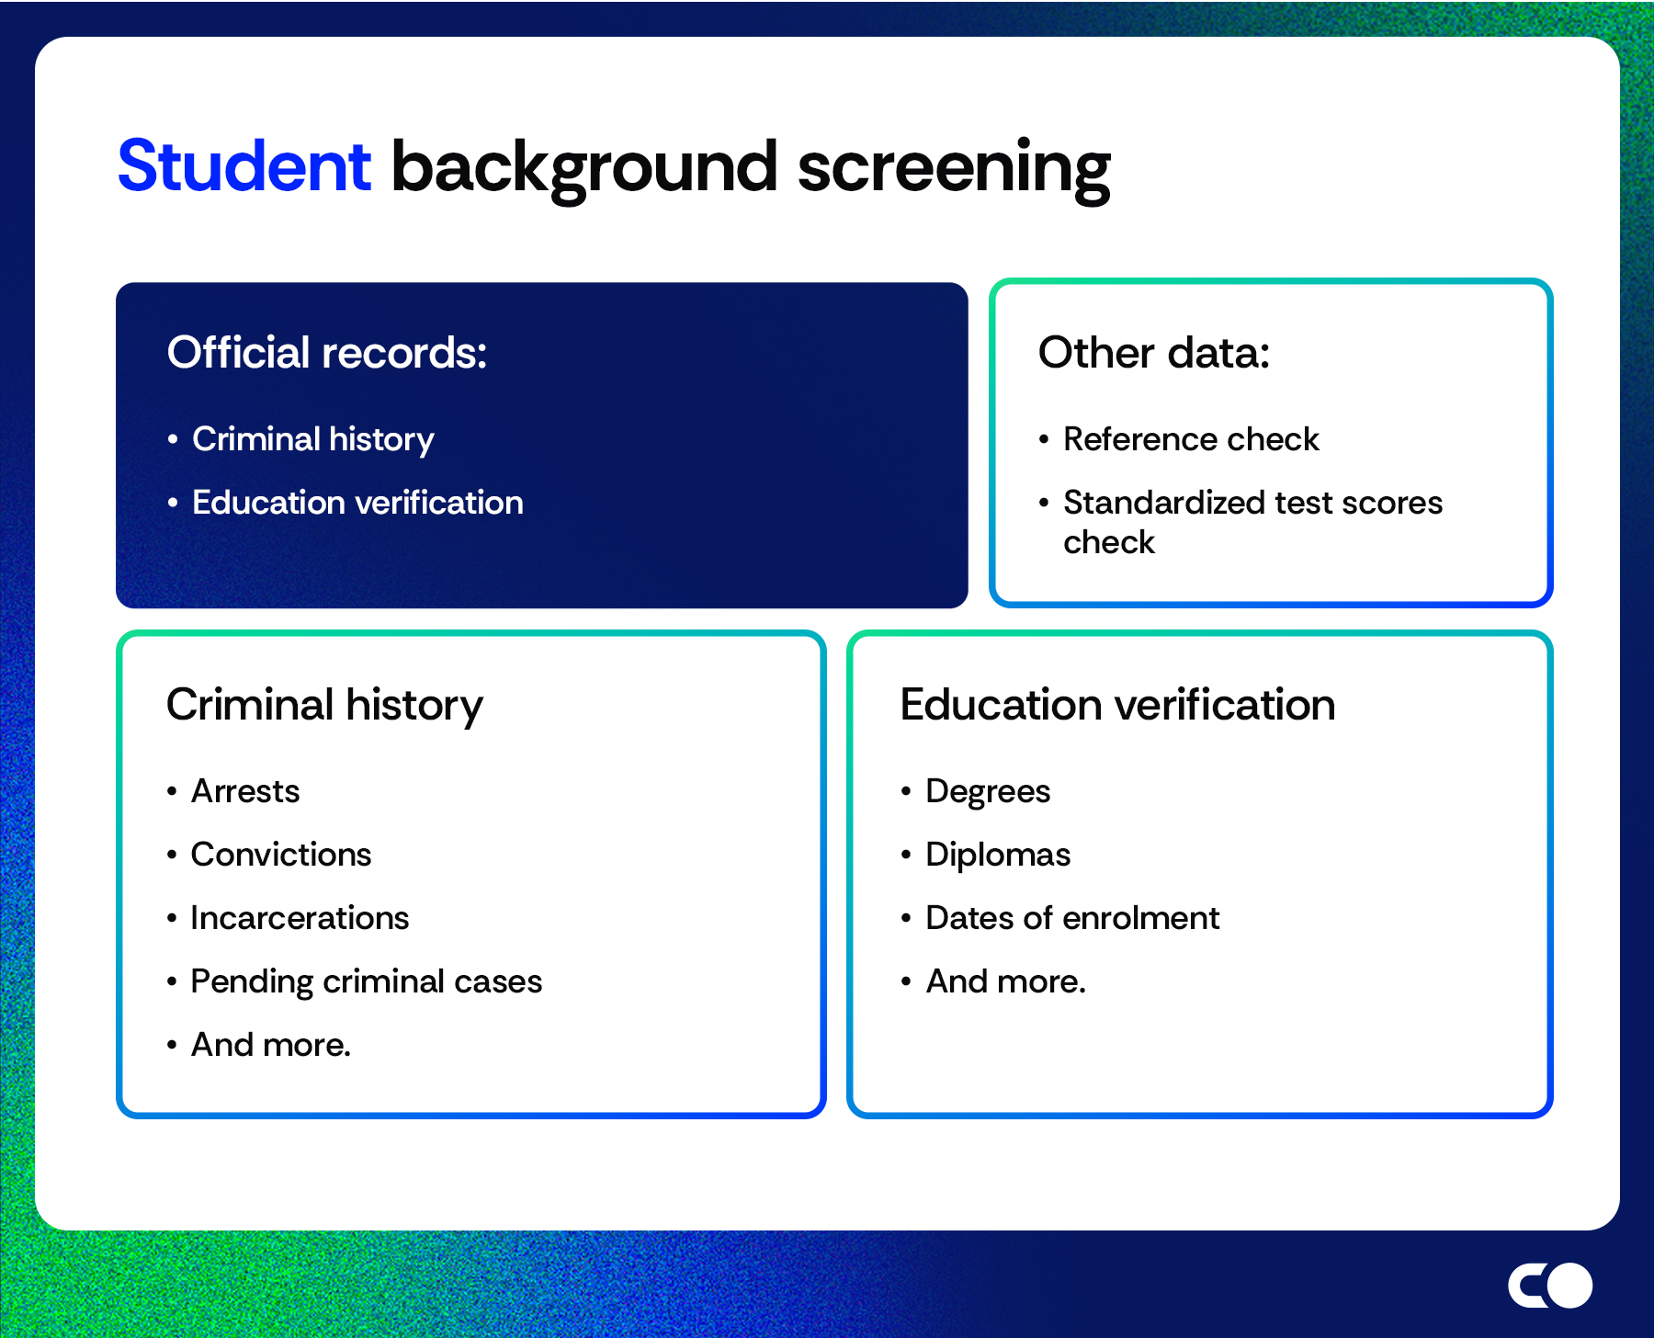Image resolution: width=1654 pixels, height=1338 pixels.
Task: Expand the "And more." item under Criminal history
Action: pyautogui.click(x=270, y=1044)
